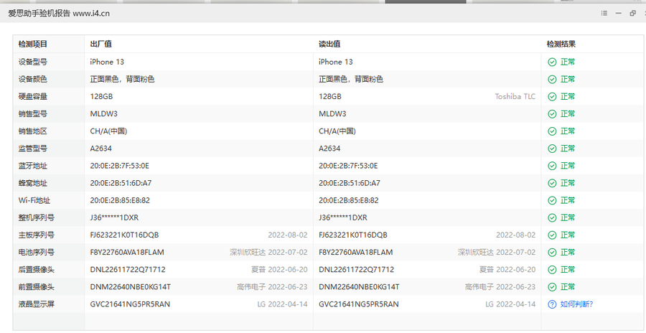Restore the window using the title bar icon

632,13
